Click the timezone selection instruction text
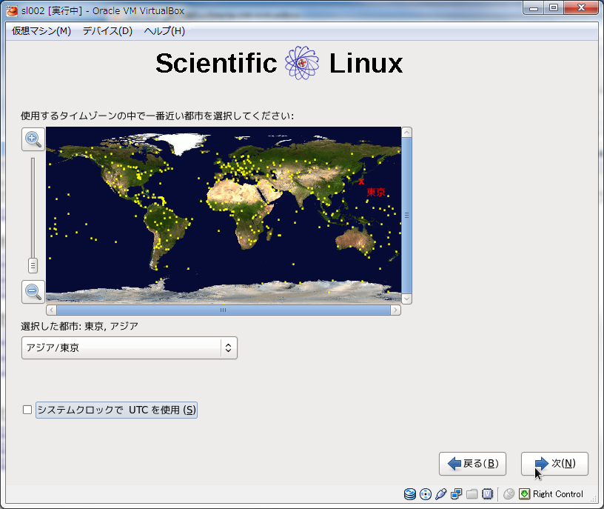This screenshot has width=604, height=509. coord(157,116)
